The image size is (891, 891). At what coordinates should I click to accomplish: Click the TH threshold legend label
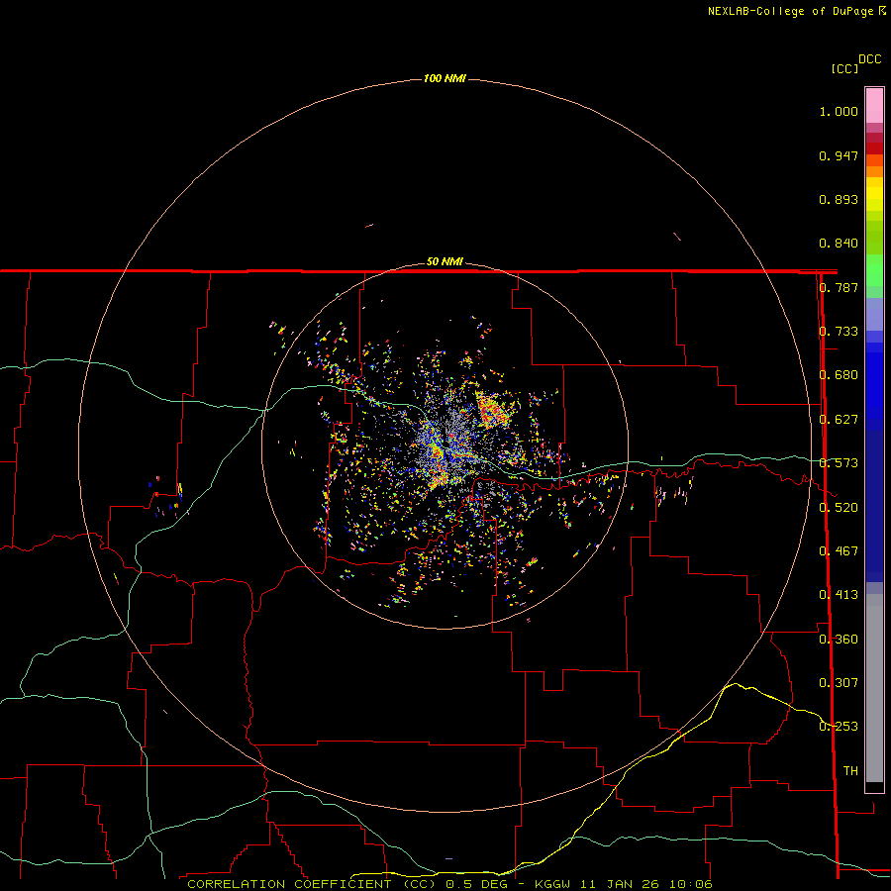(x=850, y=771)
